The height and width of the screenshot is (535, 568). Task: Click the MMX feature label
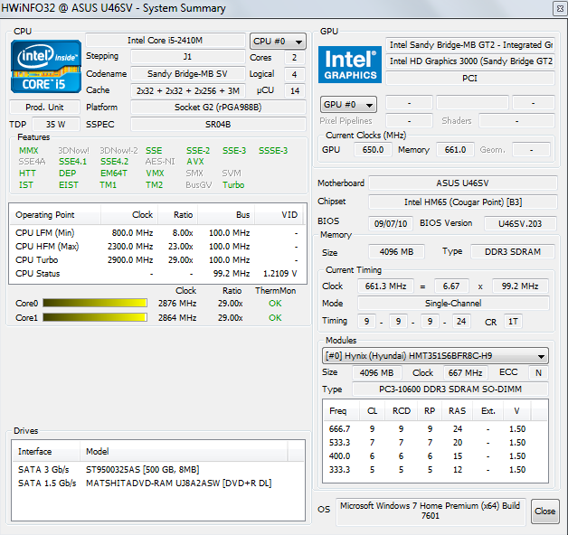[29, 151]
